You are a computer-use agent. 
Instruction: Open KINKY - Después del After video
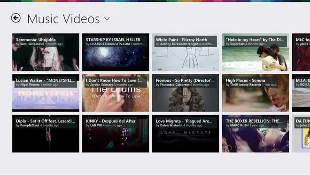pyautogui.click(x=116, y=134)
